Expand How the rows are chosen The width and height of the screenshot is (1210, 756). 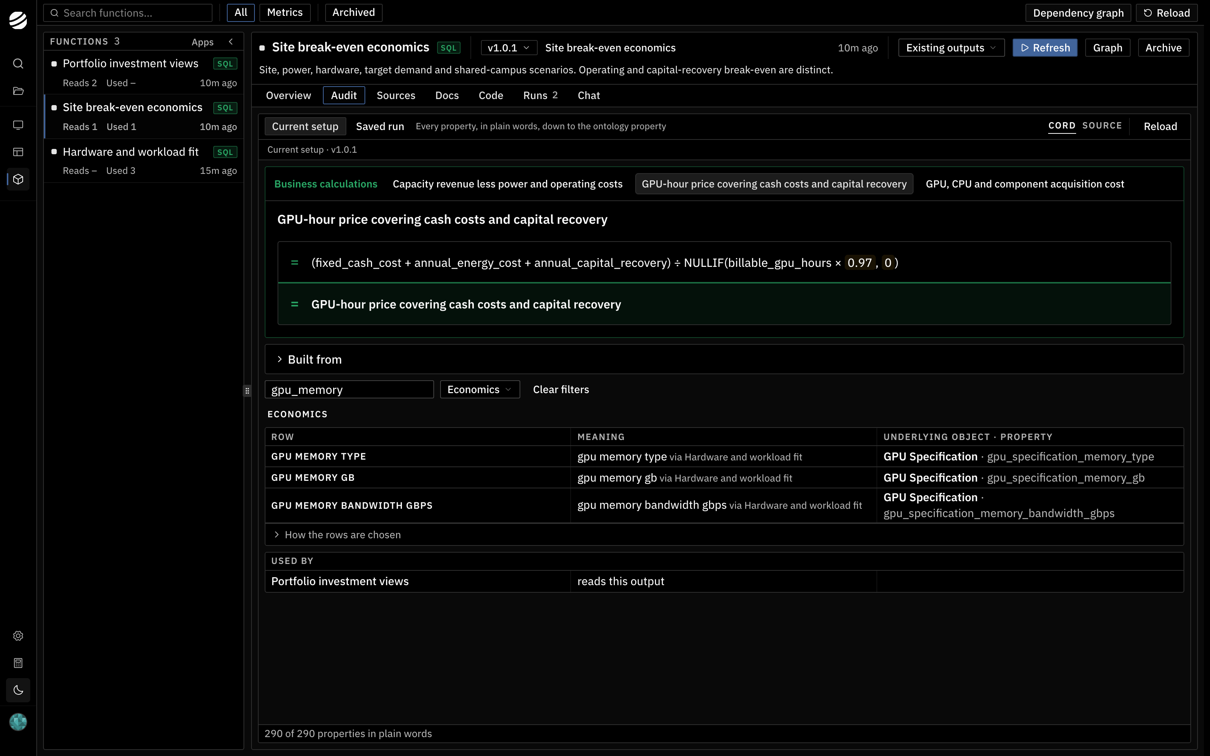point(724,534)
